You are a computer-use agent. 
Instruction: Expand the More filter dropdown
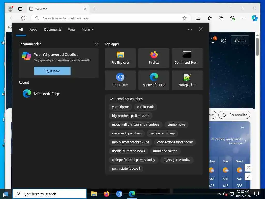tap(87, 30)
